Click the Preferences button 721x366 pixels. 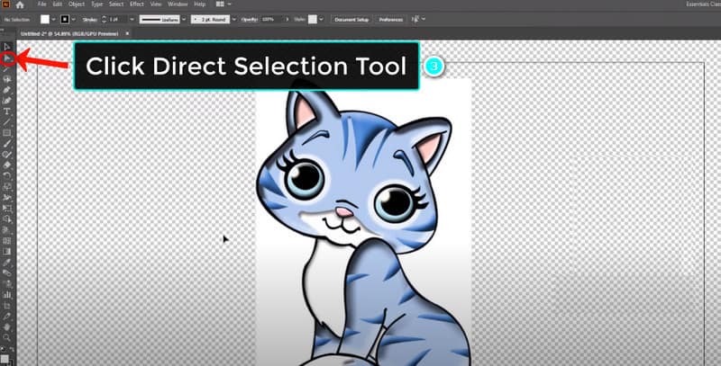391,20
